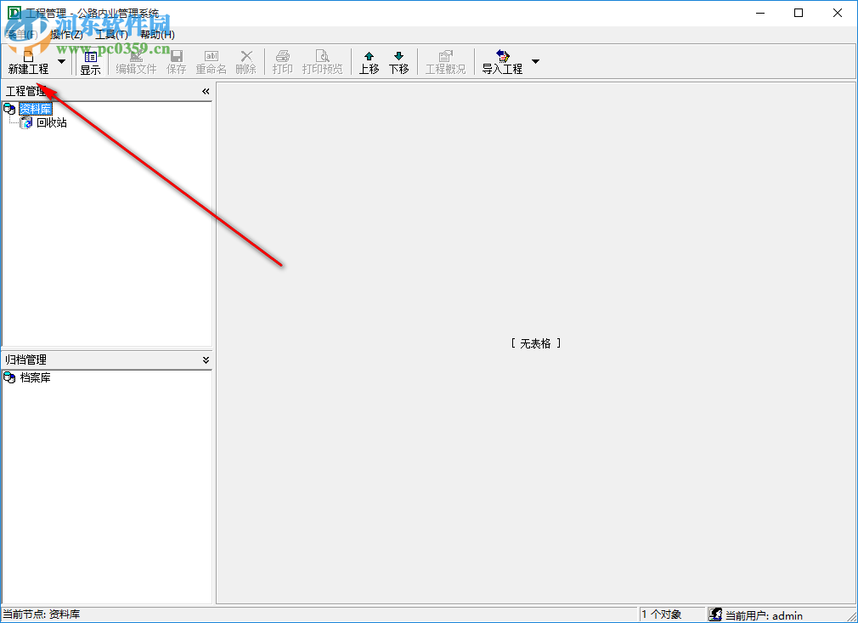Click the 资料库 database icon
This screenshot has width=858, height=623.
click(10, 109)
